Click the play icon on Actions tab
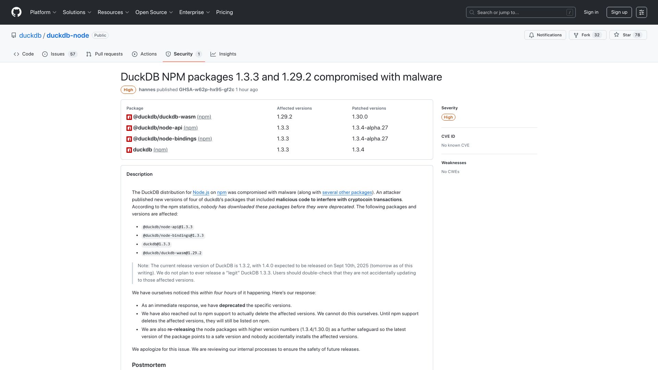Image resolution: width=658 pixels, height=370 pixels. coord(135,54)
